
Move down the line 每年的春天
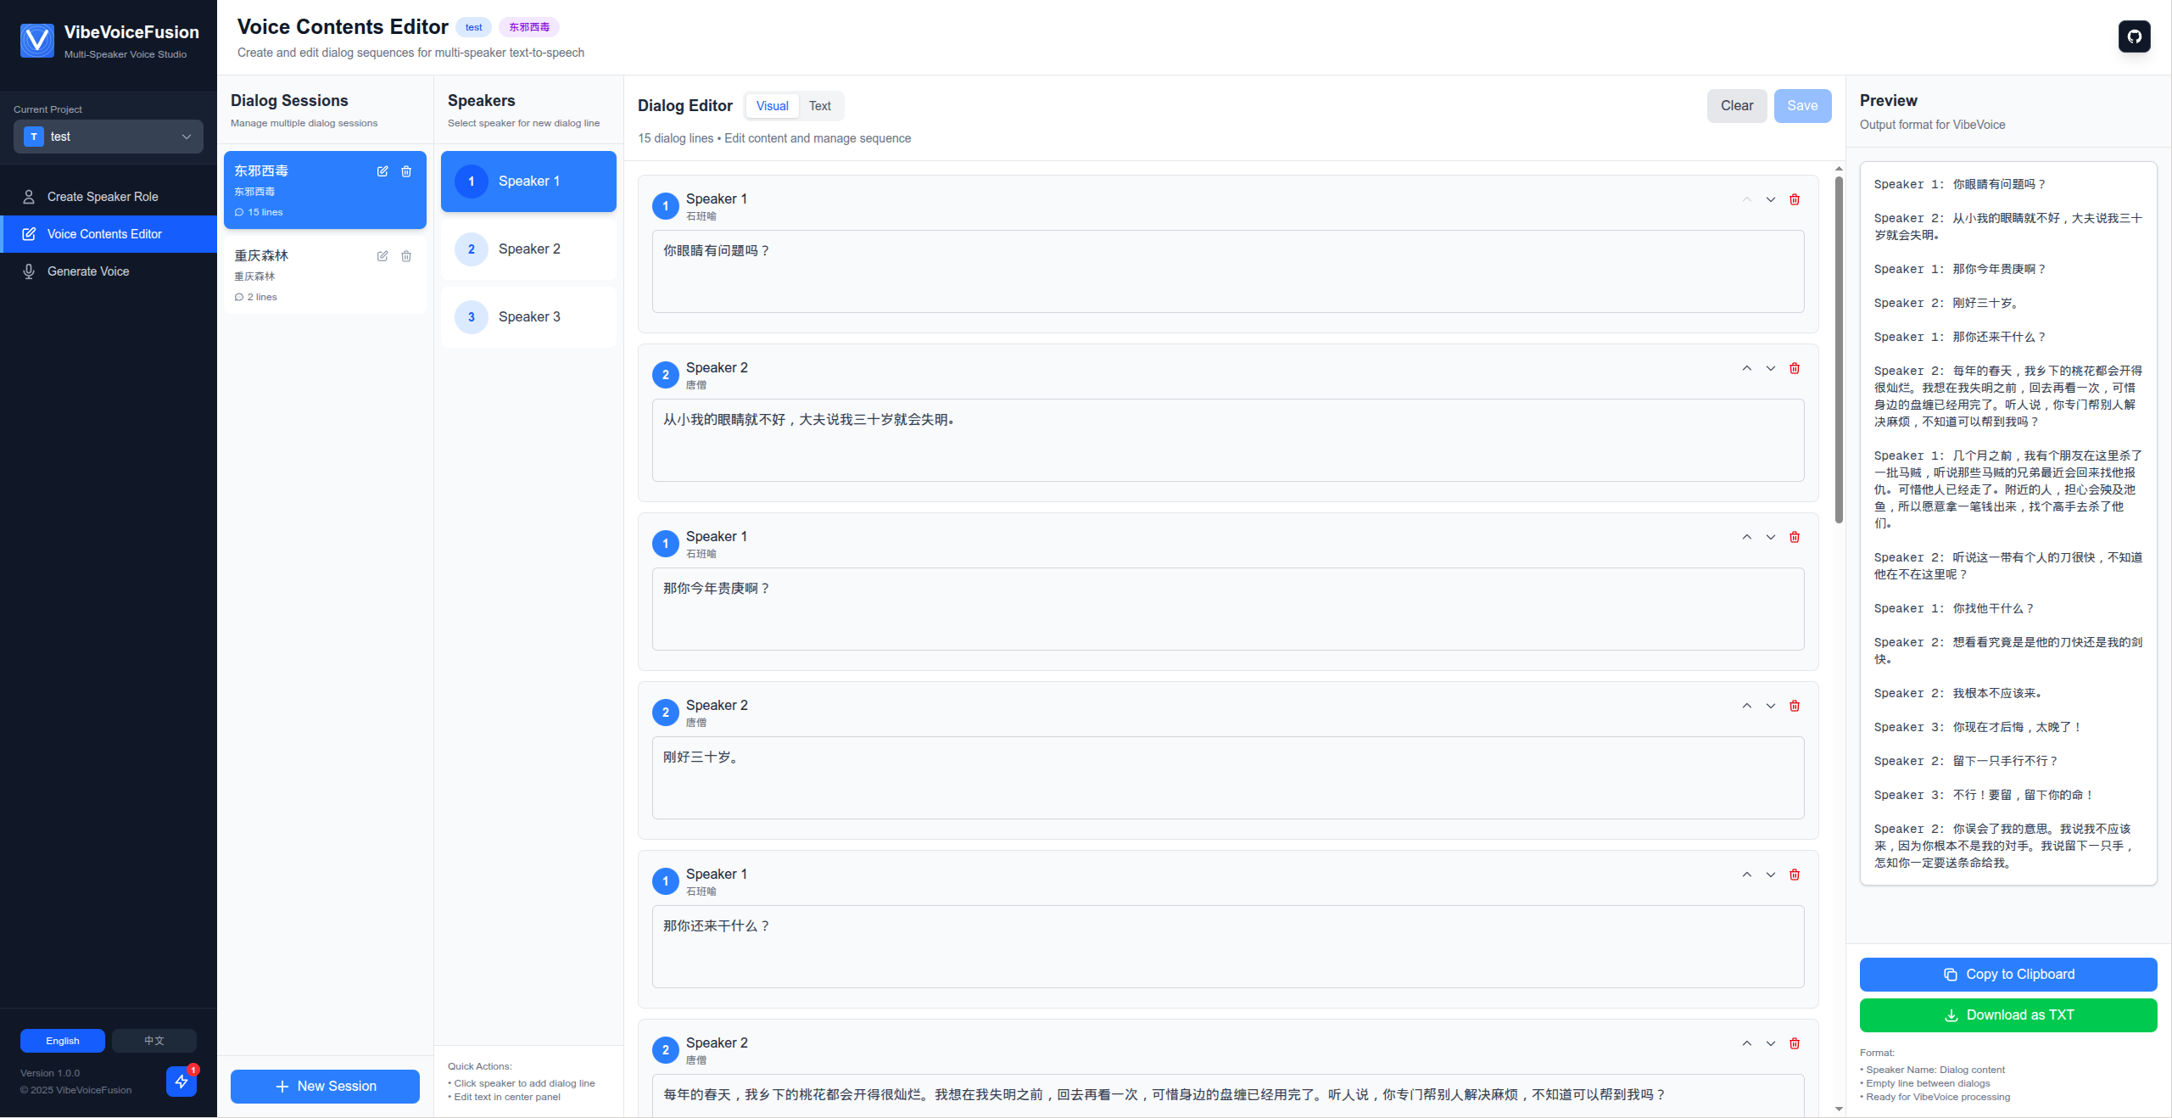(x=1771, y=1043)
